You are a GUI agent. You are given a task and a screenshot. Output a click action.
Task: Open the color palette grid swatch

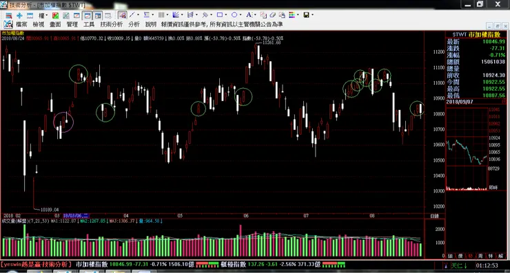point(292,15)
